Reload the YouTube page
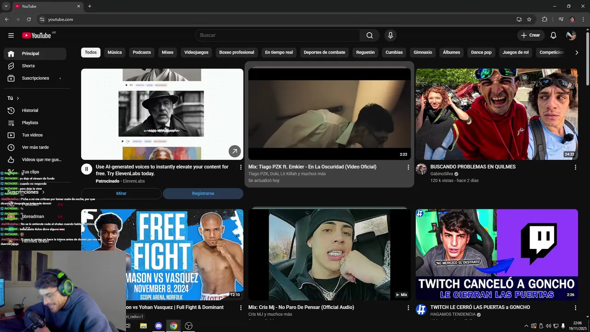The height and width of the screenshot is (332, 590). [x=29, y=19]
